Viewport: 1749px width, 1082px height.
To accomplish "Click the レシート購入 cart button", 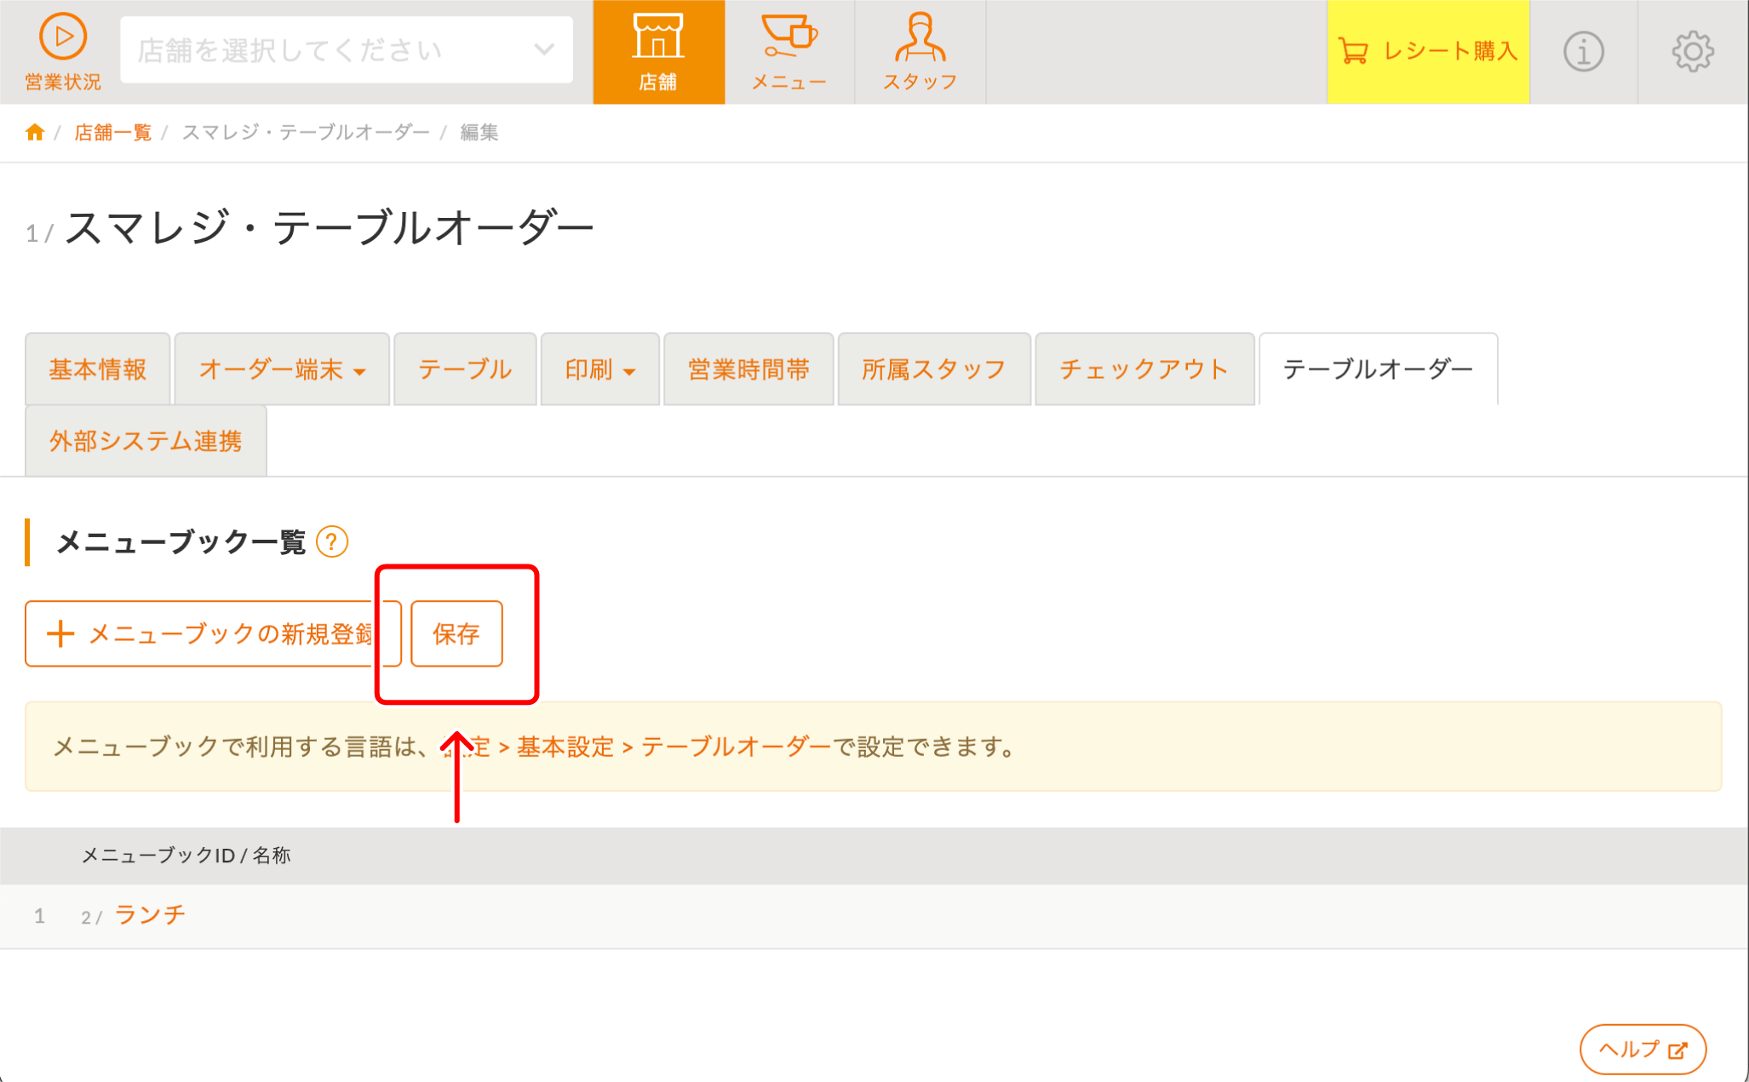I will coord(1428,51).
